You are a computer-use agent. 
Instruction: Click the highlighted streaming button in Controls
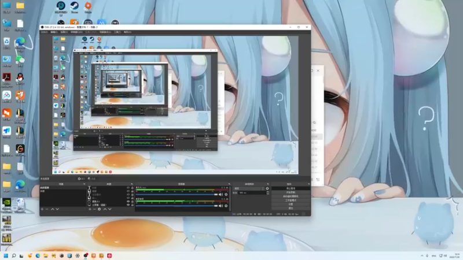click(291, 188)
